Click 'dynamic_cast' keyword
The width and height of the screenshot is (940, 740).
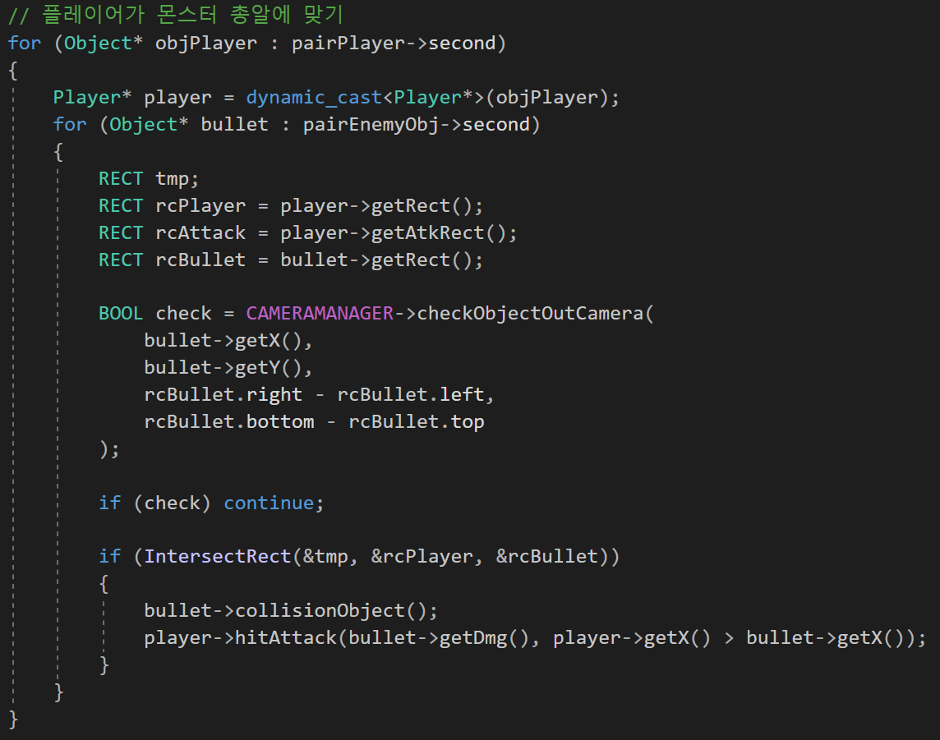point(314,97)
